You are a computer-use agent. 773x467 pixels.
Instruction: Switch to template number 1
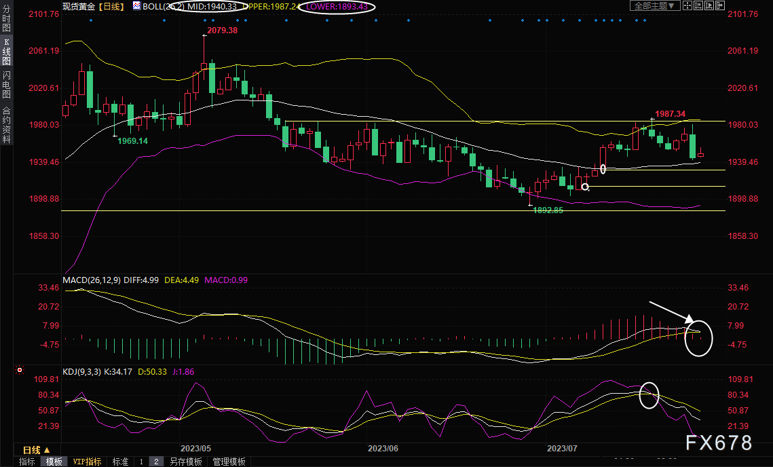click(x=141, y=462)
